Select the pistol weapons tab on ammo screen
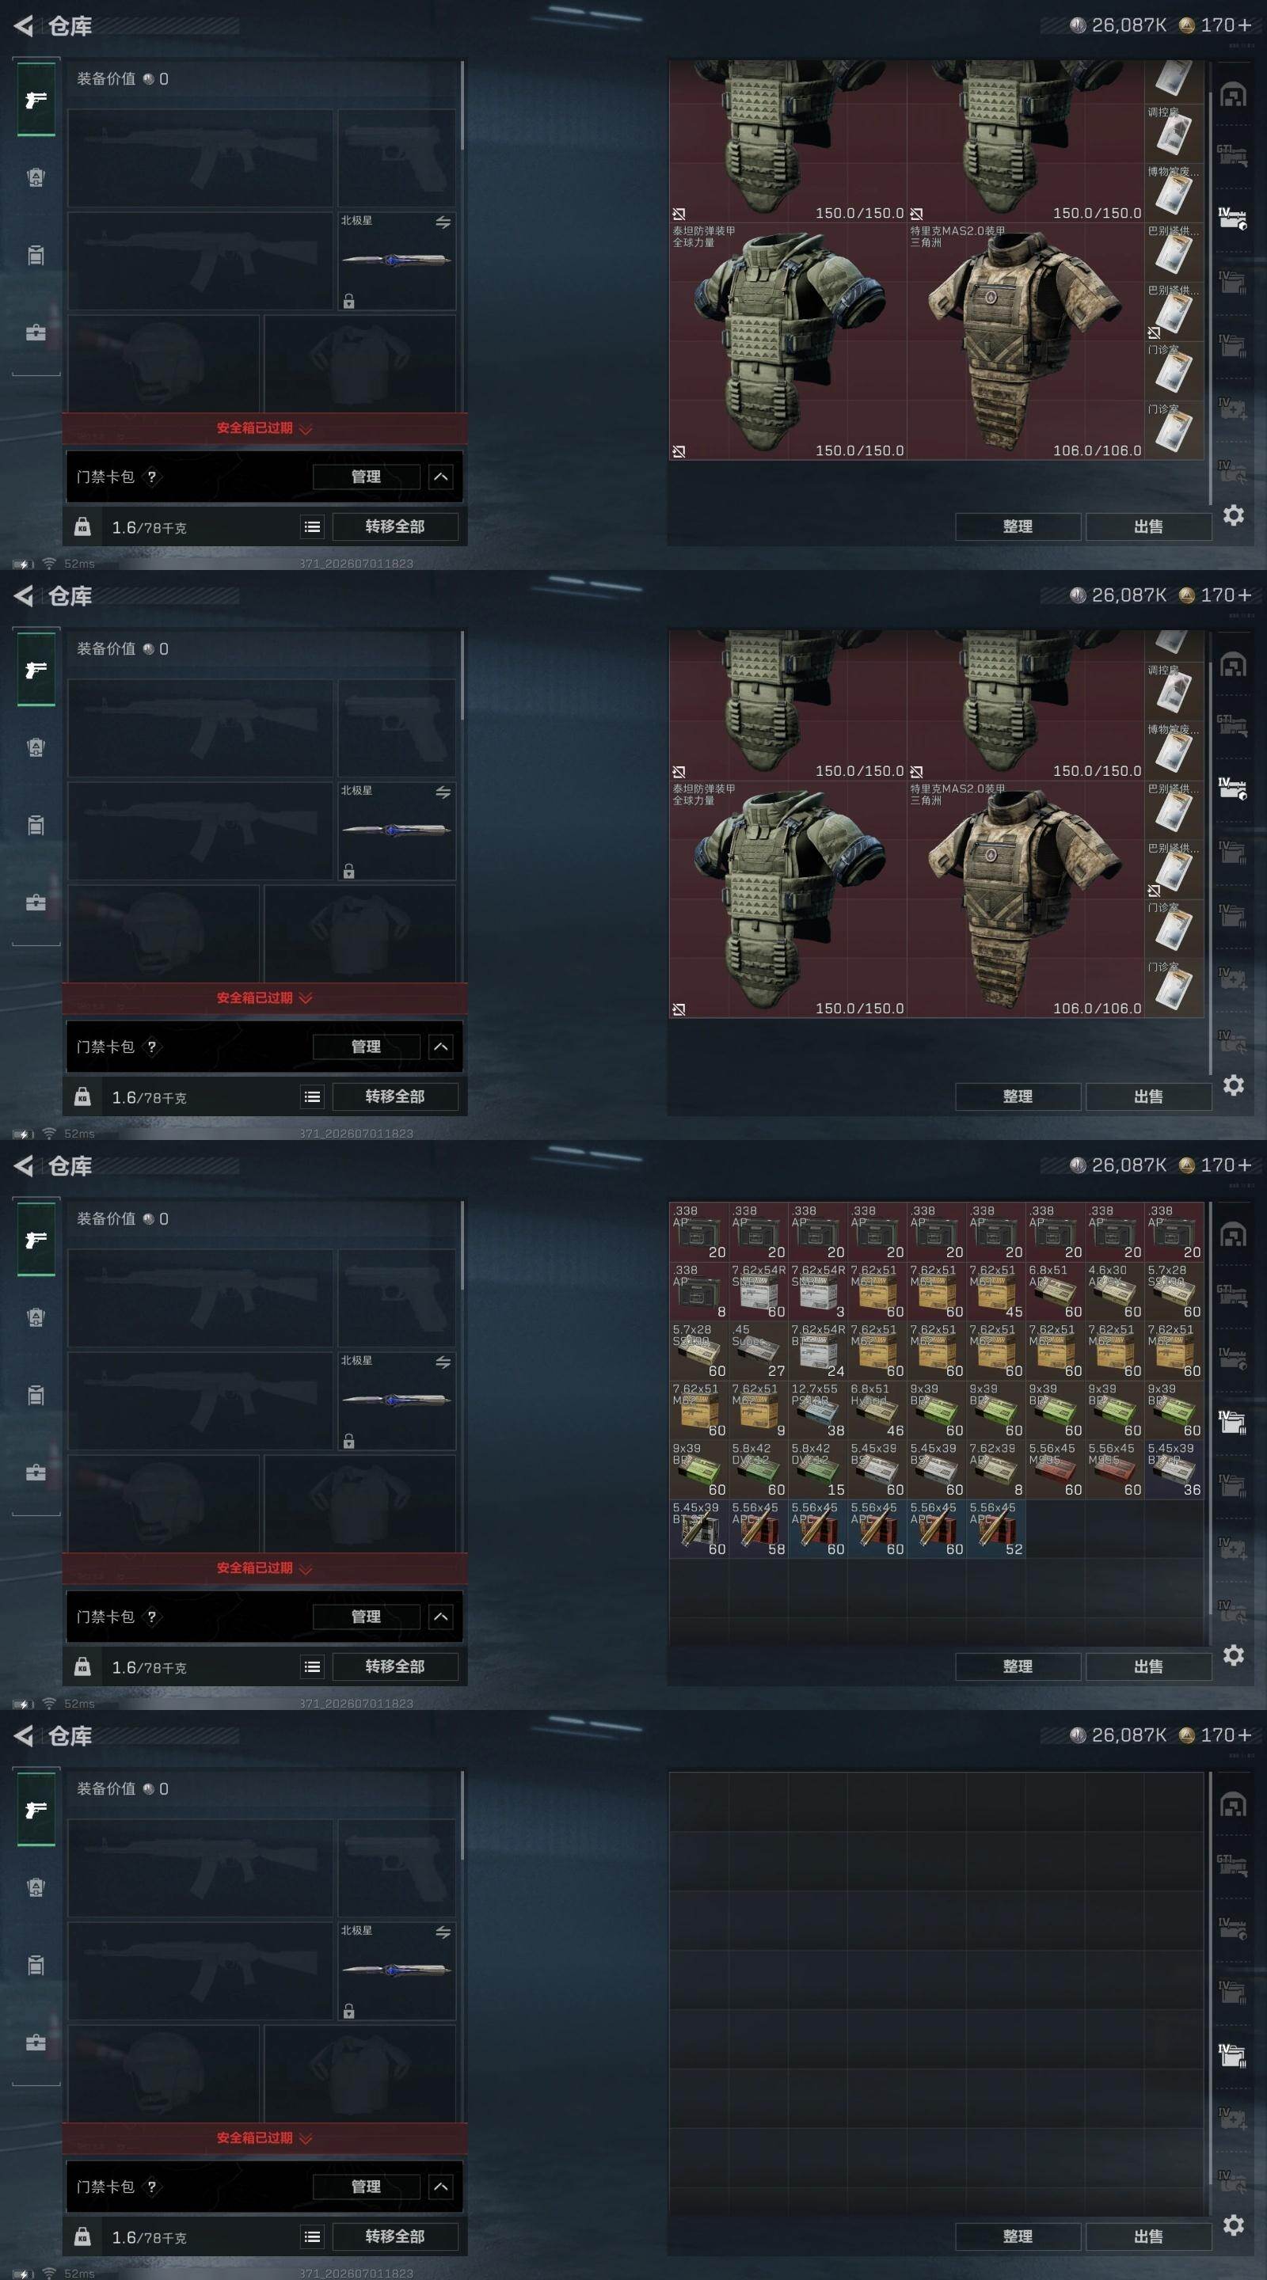This screenshot has height=2280, width=1267. click(x=36, y=1240)
